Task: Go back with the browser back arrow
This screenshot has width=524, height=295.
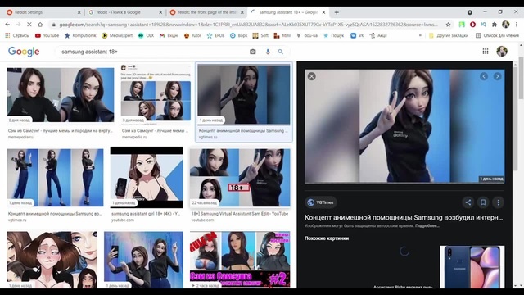Action: point(7,25)
